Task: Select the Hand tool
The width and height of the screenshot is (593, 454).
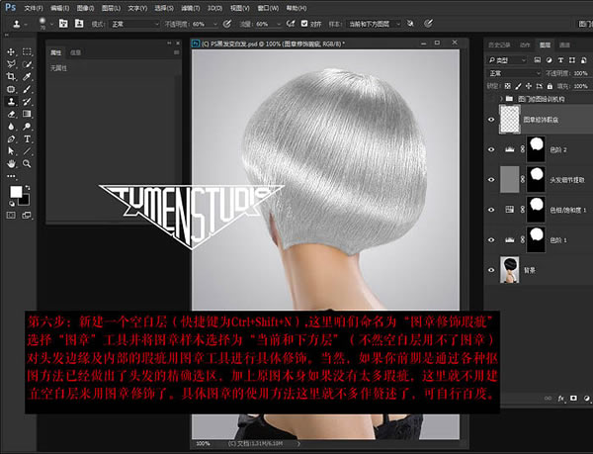Action: (9, 163)
